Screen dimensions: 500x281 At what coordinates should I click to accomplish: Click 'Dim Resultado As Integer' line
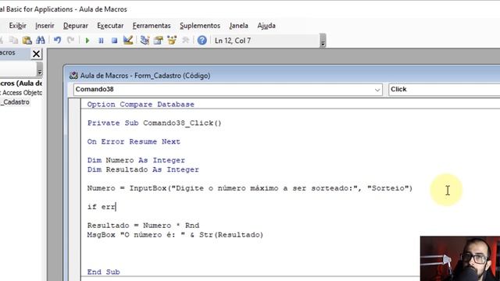pos(143,169)
